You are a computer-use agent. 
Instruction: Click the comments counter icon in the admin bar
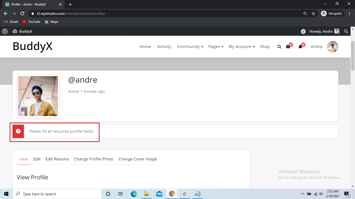pyautogui.click(x=303, y=31)
